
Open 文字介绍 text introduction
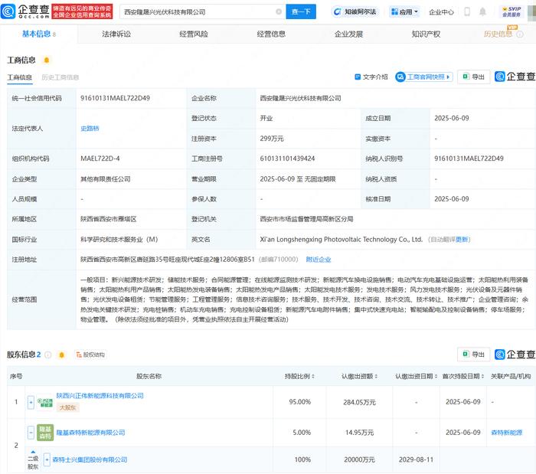click(x=371, y=77)
